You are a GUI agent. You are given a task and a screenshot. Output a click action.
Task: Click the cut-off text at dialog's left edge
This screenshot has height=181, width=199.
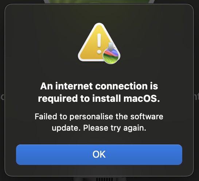pos(2,97)
